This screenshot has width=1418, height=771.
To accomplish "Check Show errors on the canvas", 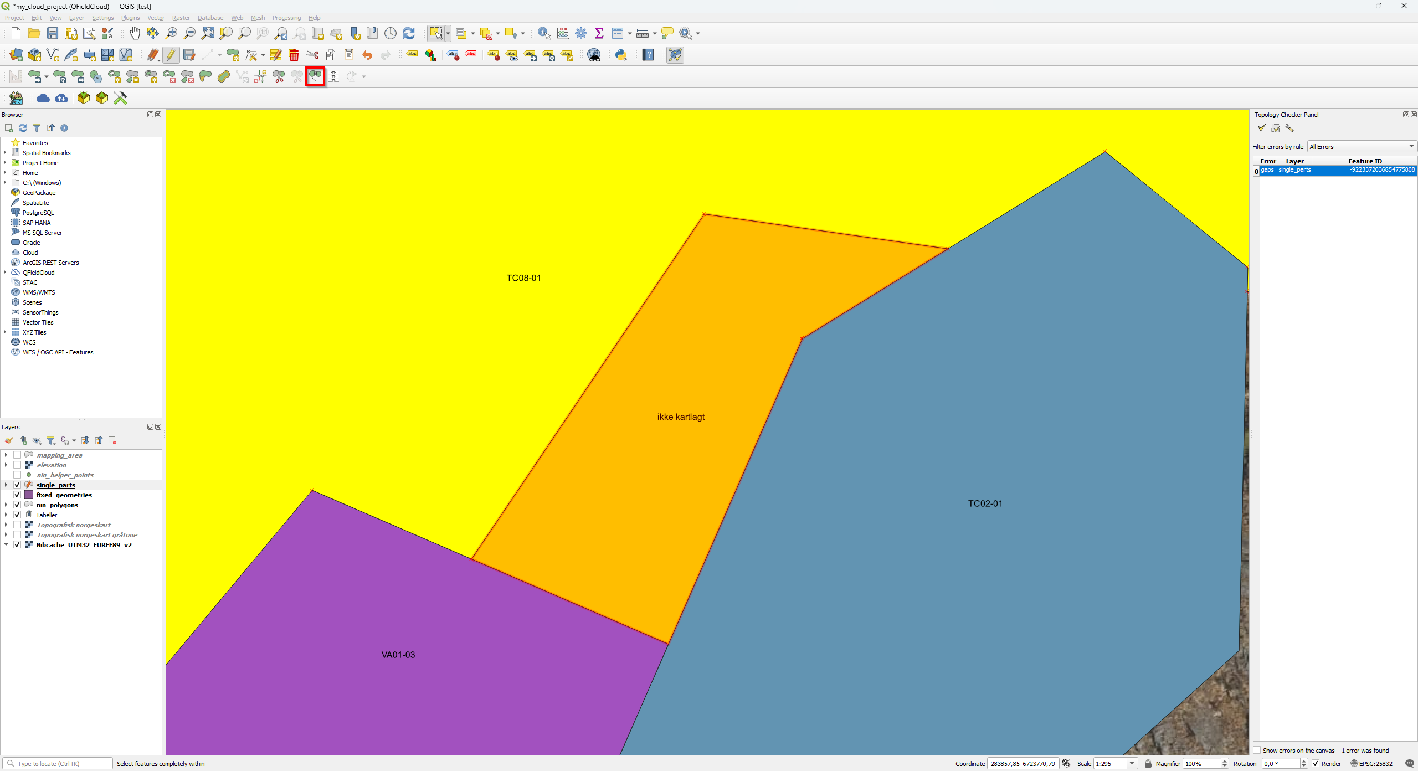I will click(1257, 751).
